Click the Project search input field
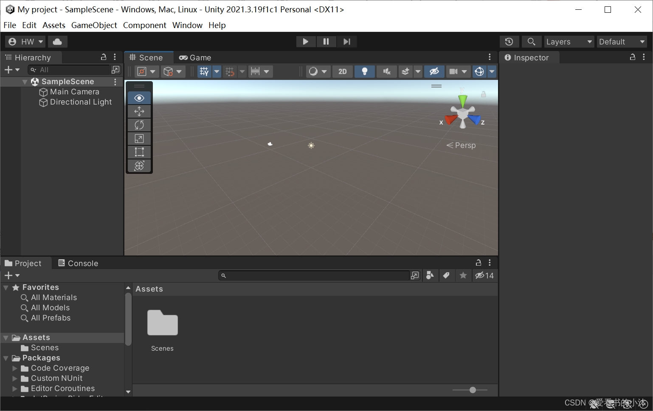The width and height of the screenshot is (653, 411). 314,275
